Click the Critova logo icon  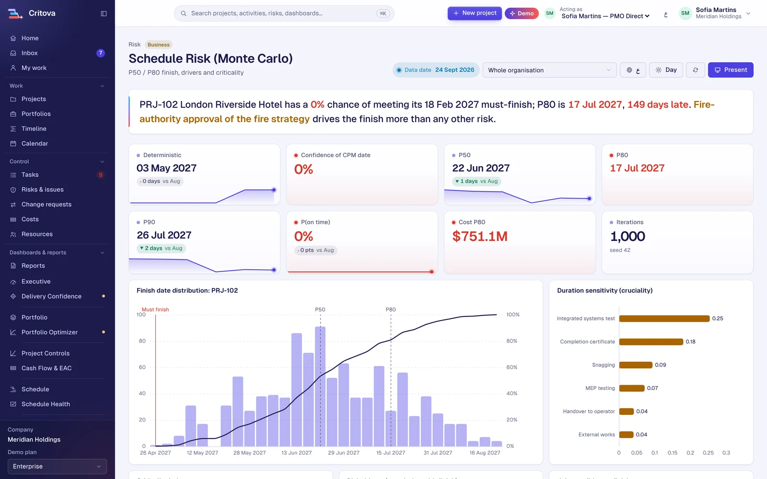coord(15,13)
